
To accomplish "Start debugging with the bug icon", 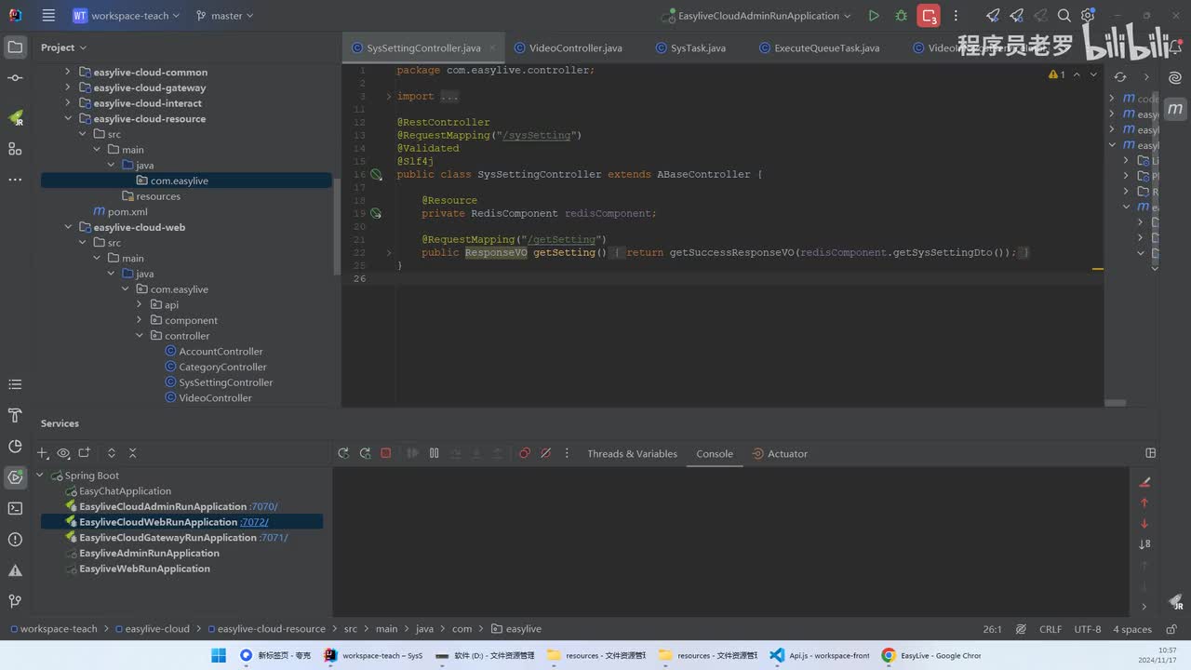I will 901,16.
